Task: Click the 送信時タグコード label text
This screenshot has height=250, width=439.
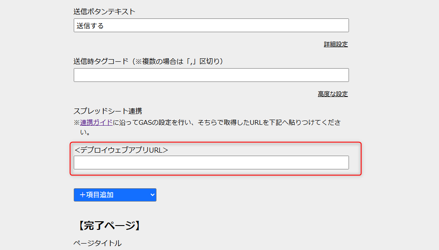Action: point(101,61)
